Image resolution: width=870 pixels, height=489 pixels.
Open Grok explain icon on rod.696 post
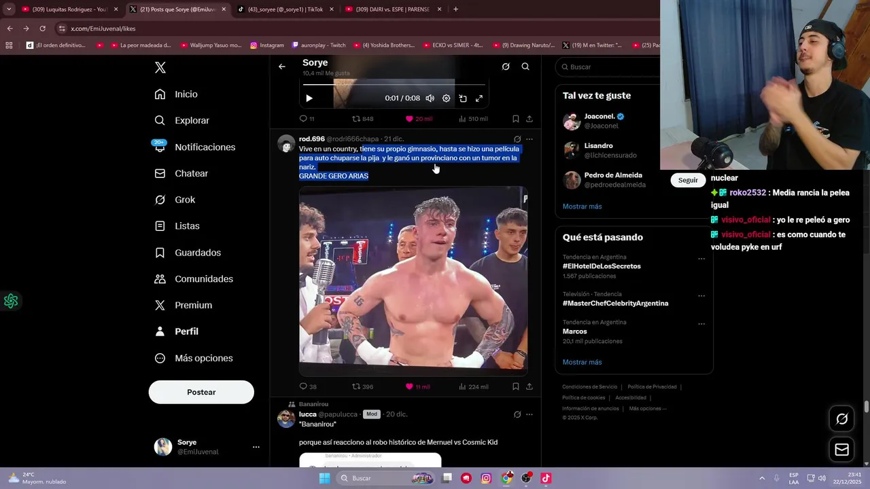tap(517, 139)
